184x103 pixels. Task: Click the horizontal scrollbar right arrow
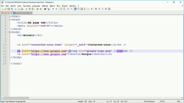[x=182, y=98]
